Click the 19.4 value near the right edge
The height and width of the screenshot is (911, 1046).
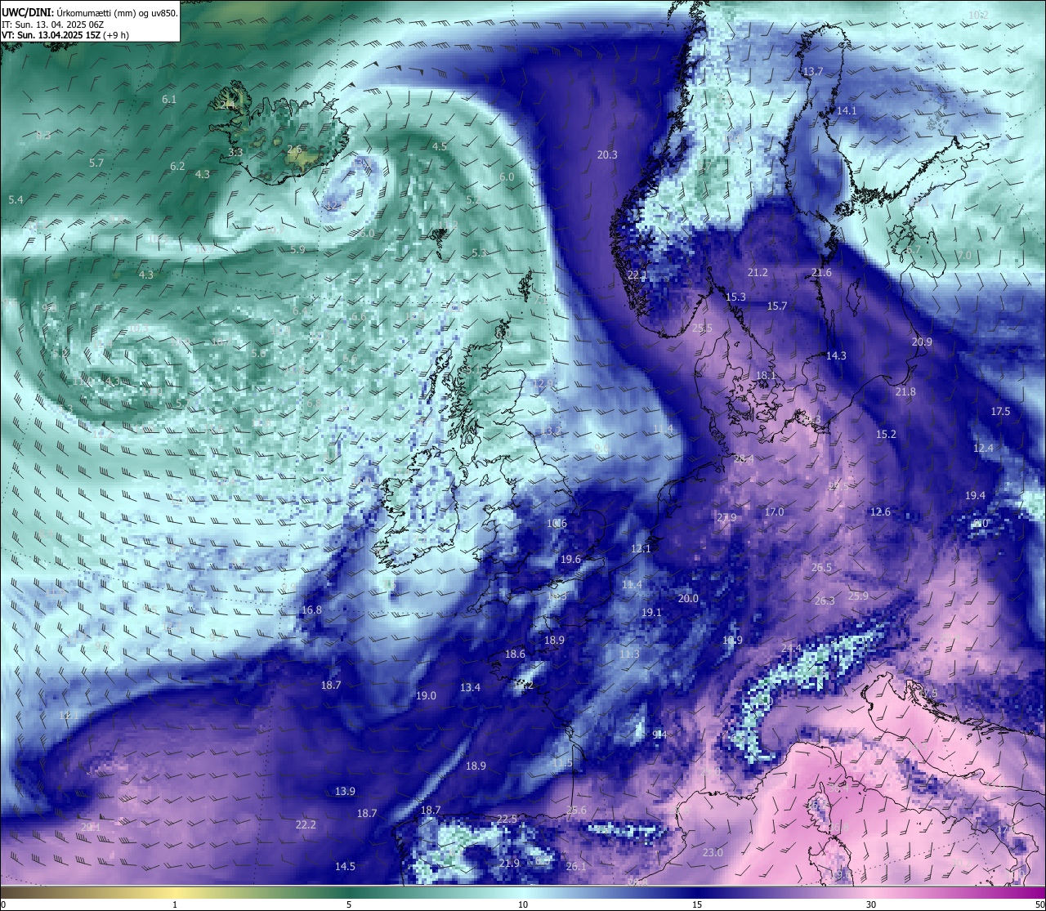pos(976,495)
